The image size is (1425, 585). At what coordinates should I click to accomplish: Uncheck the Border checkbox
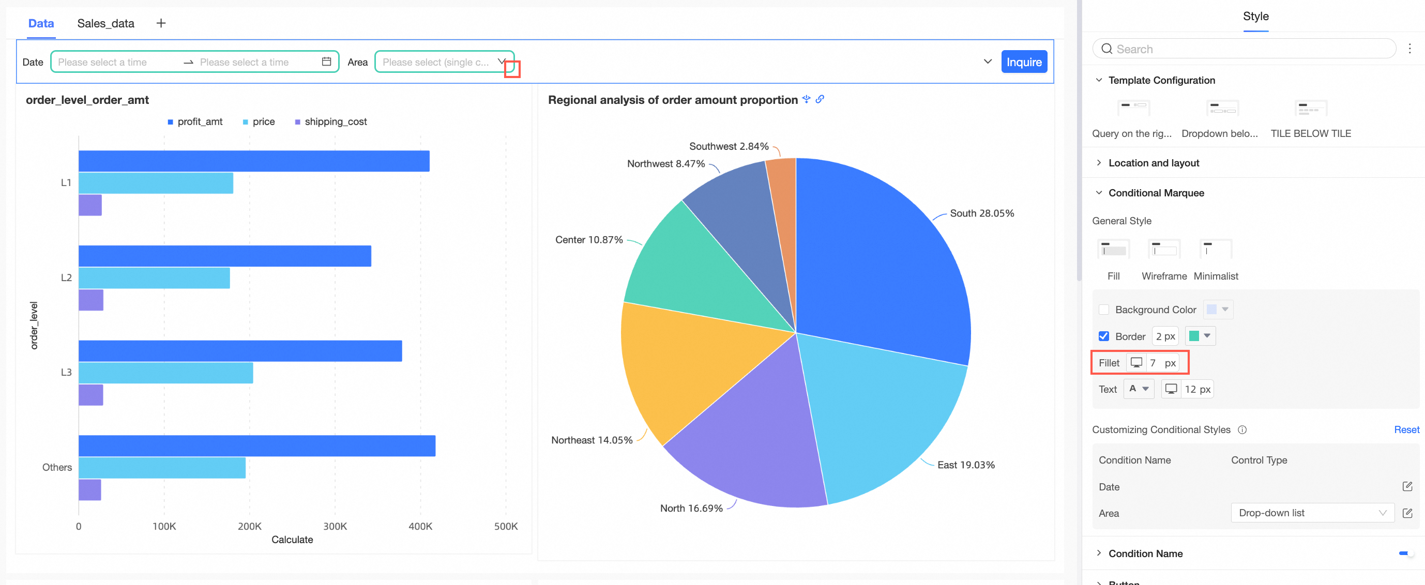click(x=1103, y=336)
